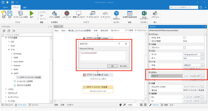Expand the CSV tree node
The image size is (208, 111).
pos(9,42)
